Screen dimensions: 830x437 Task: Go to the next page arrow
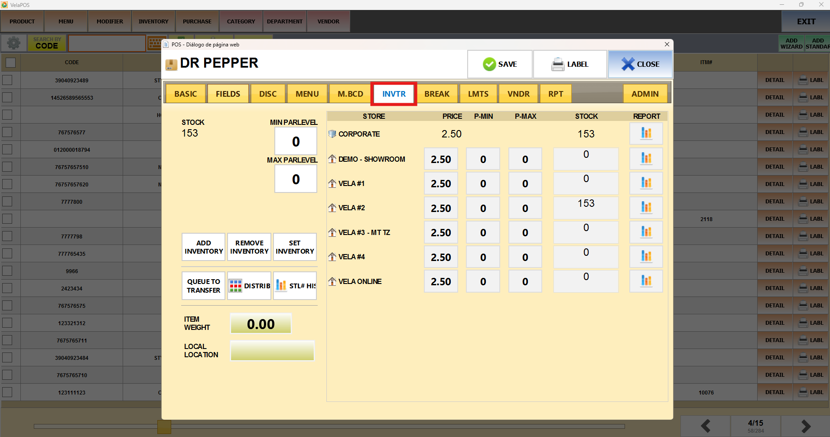pos(805,426)
